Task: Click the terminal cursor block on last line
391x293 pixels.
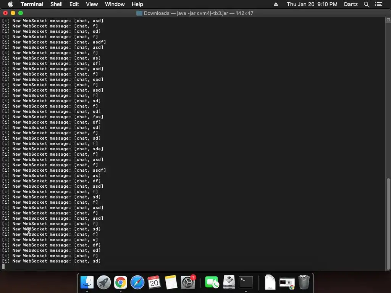Action: click(x=3, y=266)
